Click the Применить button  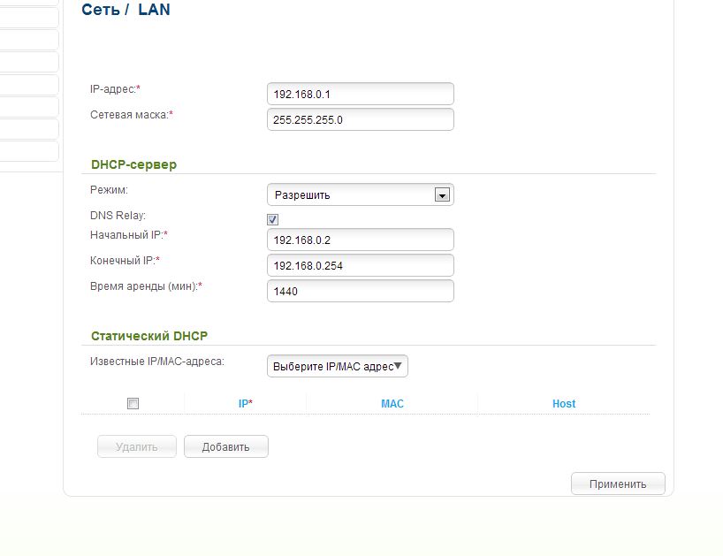(x=618, y=484)
